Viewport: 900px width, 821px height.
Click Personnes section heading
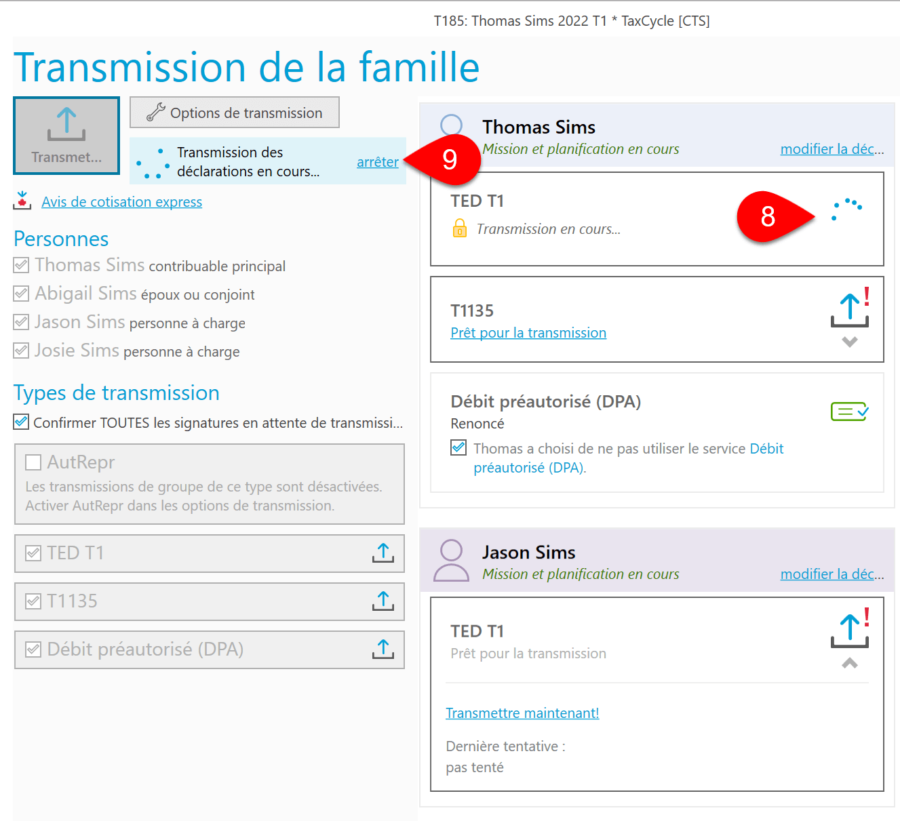click(x=61, y=239)
